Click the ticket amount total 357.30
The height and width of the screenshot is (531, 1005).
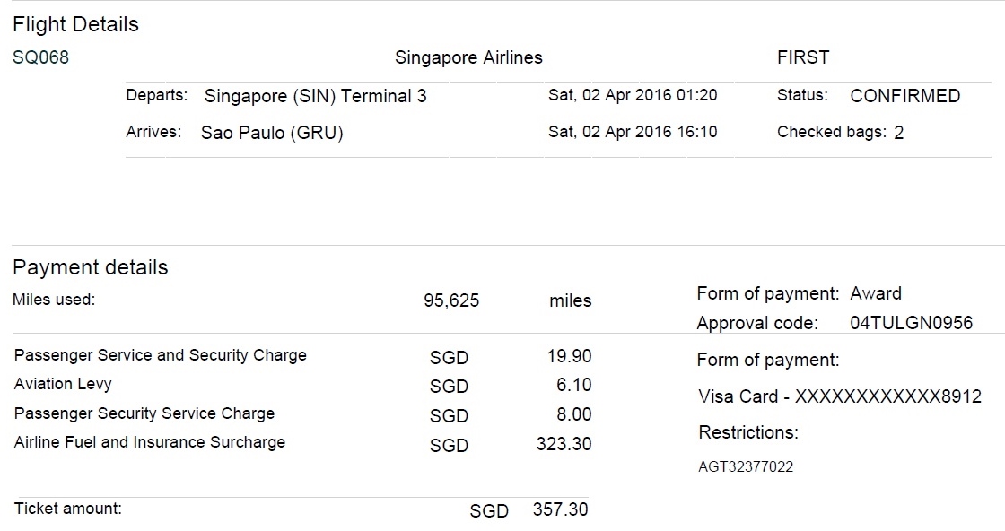click(x=560, y=509)
